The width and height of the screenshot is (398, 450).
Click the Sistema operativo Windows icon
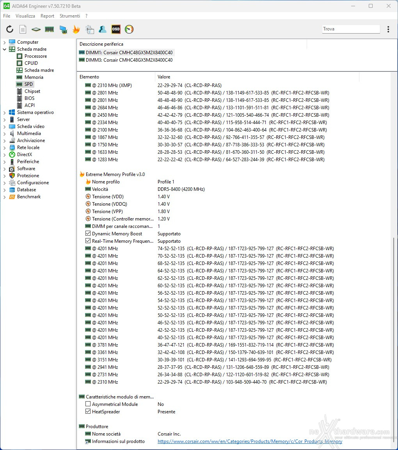pyautogui.click(x=12, y=112)
